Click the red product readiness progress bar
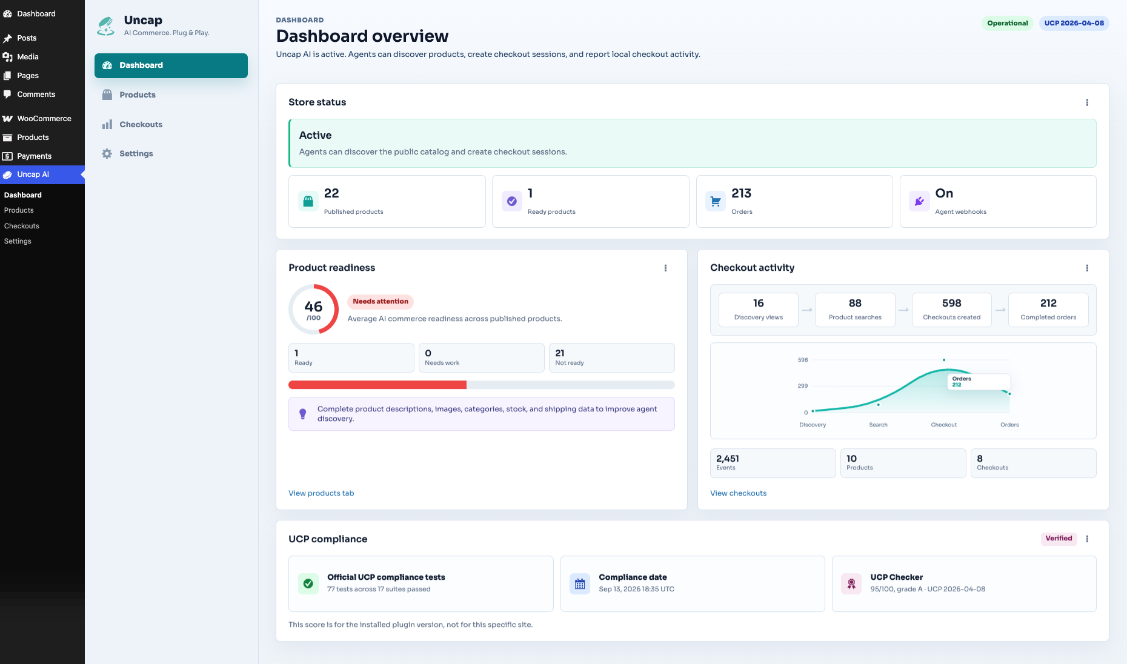Viewport: 1127px width, 664px height. [x=377, y=385]
